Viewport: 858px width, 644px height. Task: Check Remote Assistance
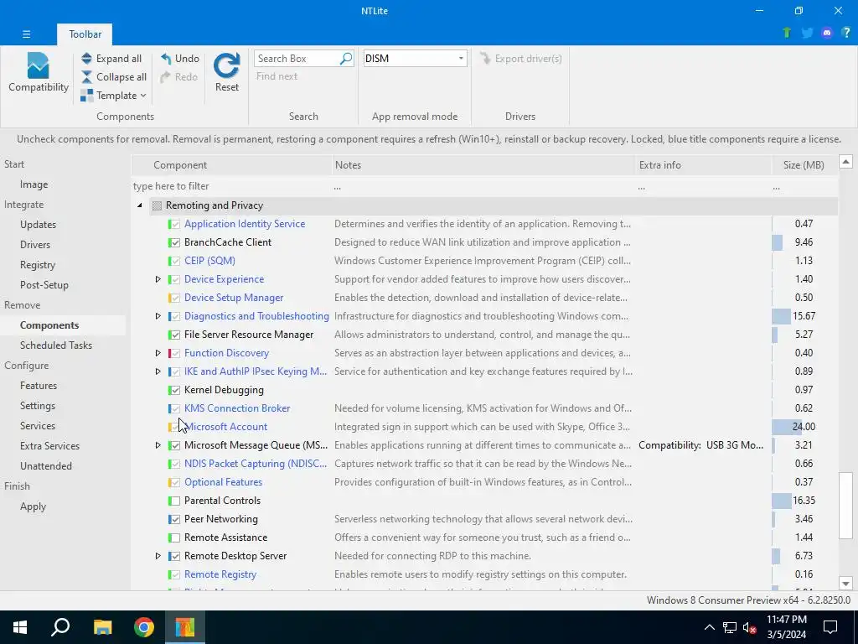tap(174, 538)
